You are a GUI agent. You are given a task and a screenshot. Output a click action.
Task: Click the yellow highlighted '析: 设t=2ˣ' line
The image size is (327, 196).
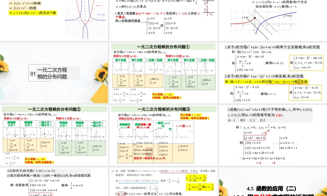[266, 82]
